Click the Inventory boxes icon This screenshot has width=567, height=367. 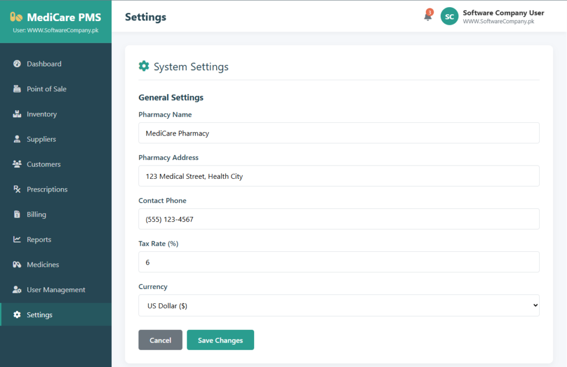(17, 114)
